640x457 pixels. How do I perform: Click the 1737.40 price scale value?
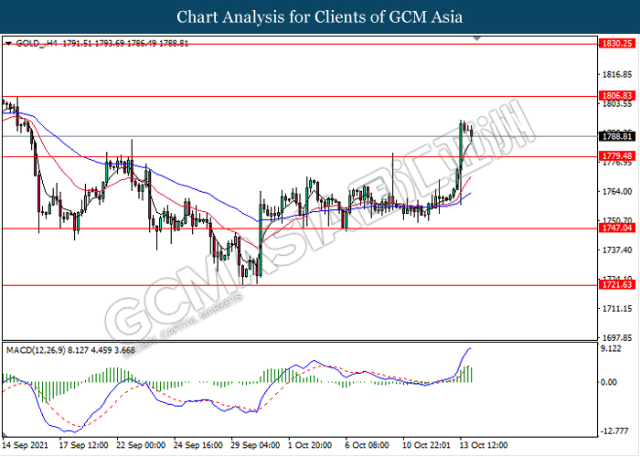click(617, 250)
